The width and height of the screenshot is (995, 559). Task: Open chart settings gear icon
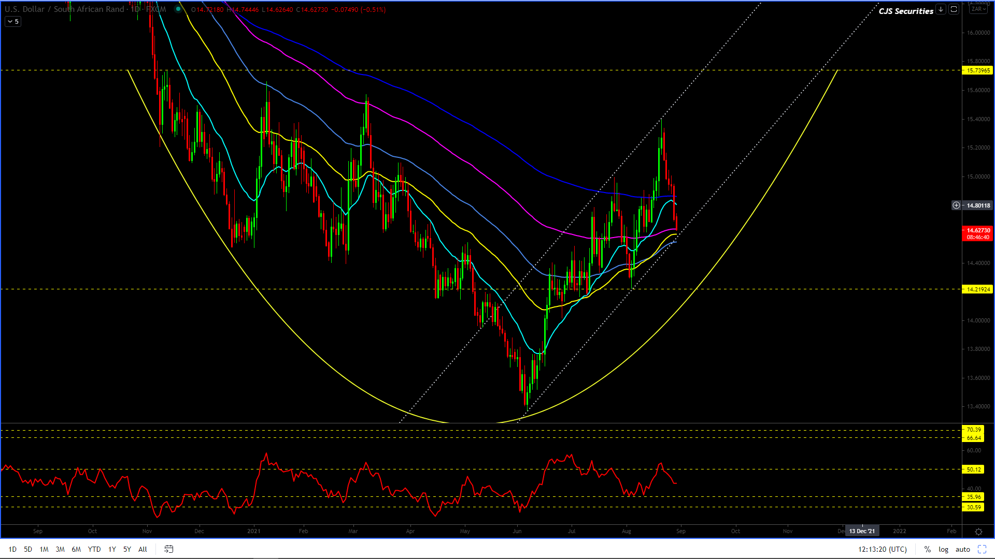pyautogui.click(x=978, y=532)
